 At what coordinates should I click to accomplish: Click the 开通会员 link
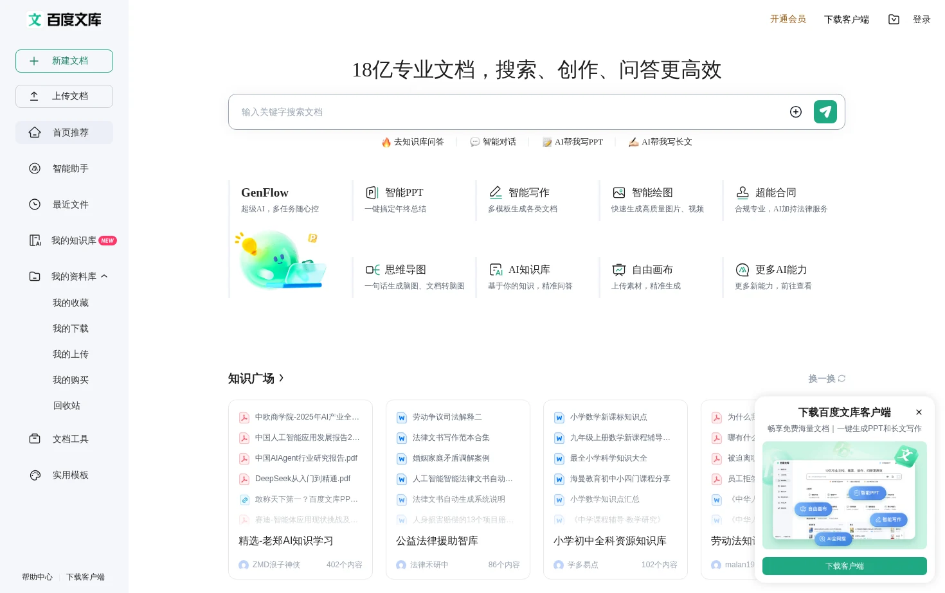click(788, 19)
